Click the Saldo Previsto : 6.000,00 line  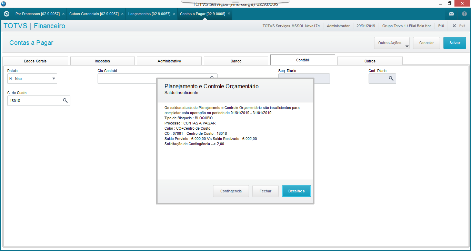click(211, 139)
